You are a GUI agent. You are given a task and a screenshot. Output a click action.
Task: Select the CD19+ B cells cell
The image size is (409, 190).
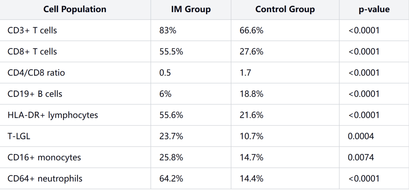coord(35,94)
